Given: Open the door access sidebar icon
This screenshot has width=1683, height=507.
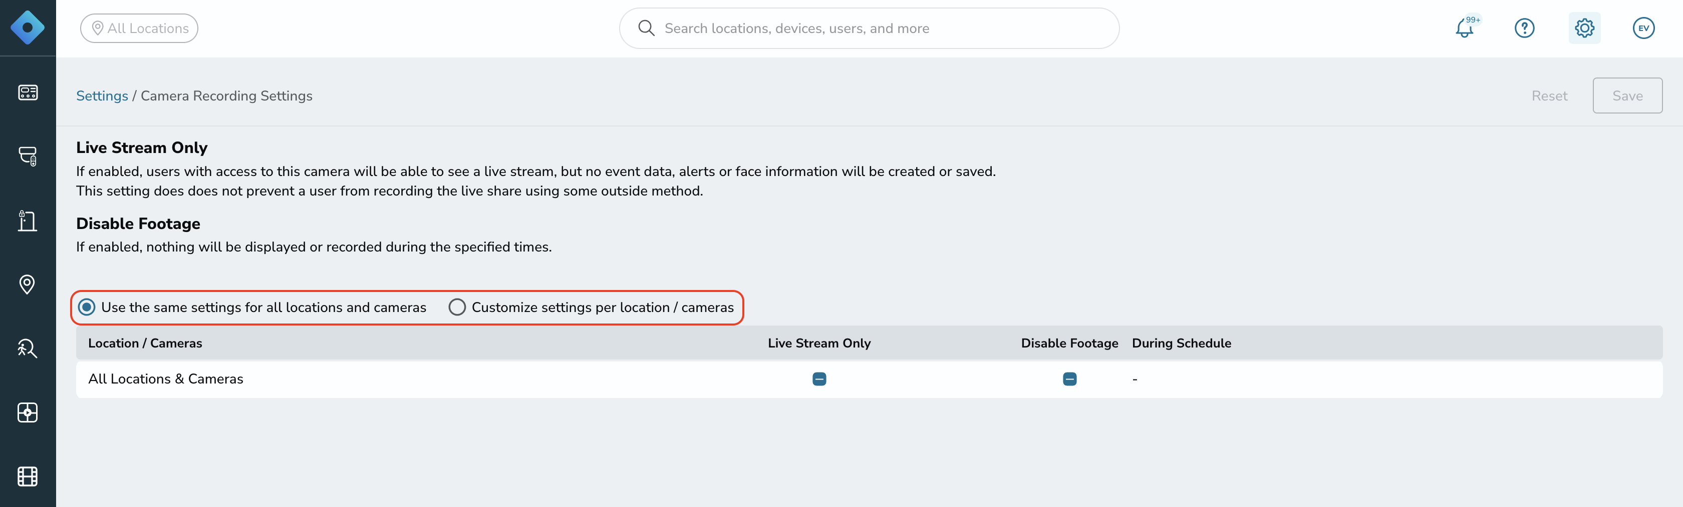Looking at the screenshot, I should click(x=28, y=220).
